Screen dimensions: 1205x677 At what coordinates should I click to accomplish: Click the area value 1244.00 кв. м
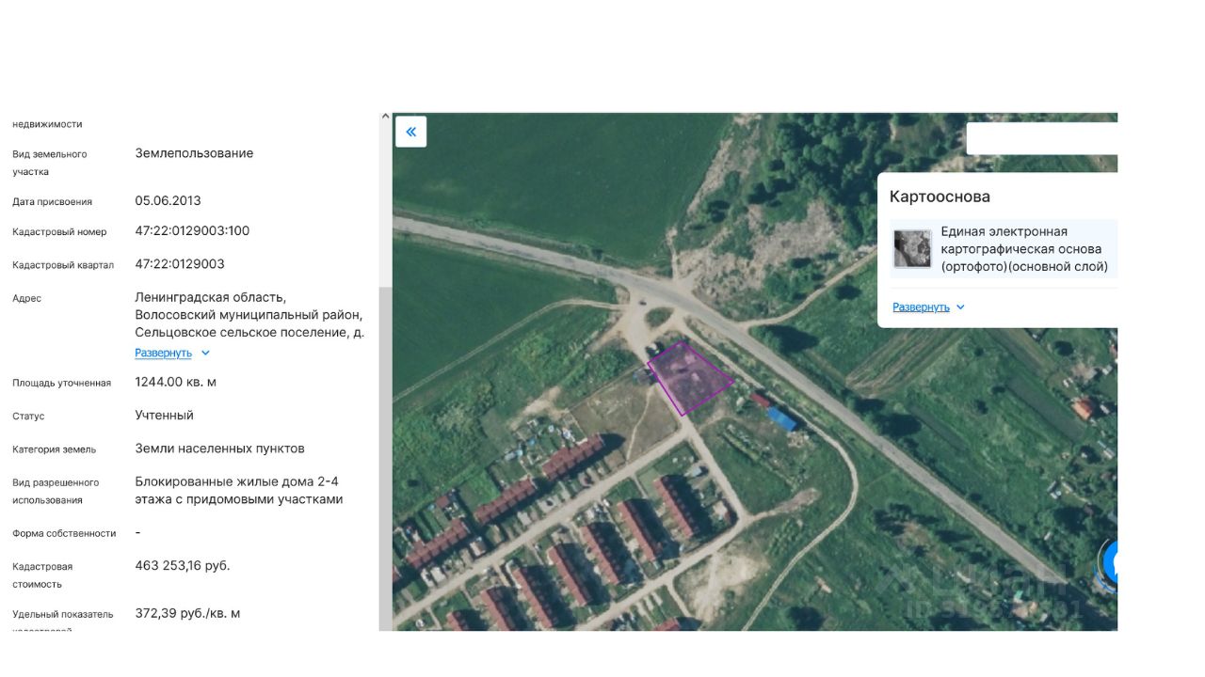(176, 383)
